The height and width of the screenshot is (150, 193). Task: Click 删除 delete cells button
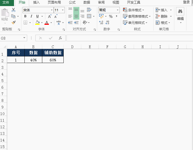pos(161,16)
